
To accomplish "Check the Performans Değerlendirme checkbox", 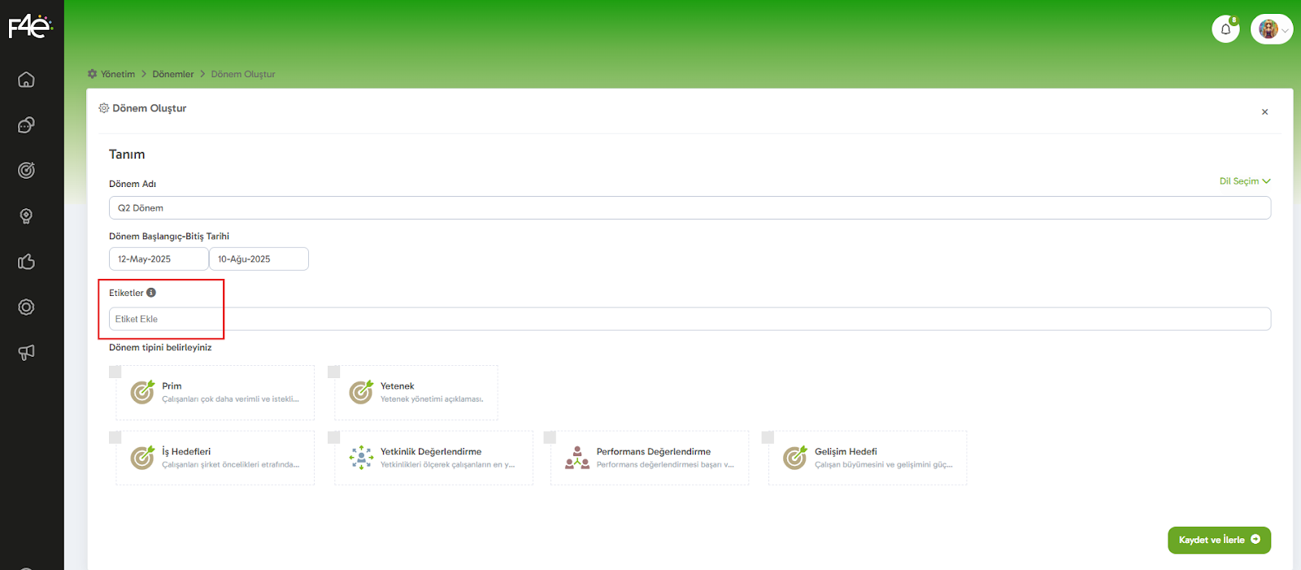I will [x=550, y=437].
